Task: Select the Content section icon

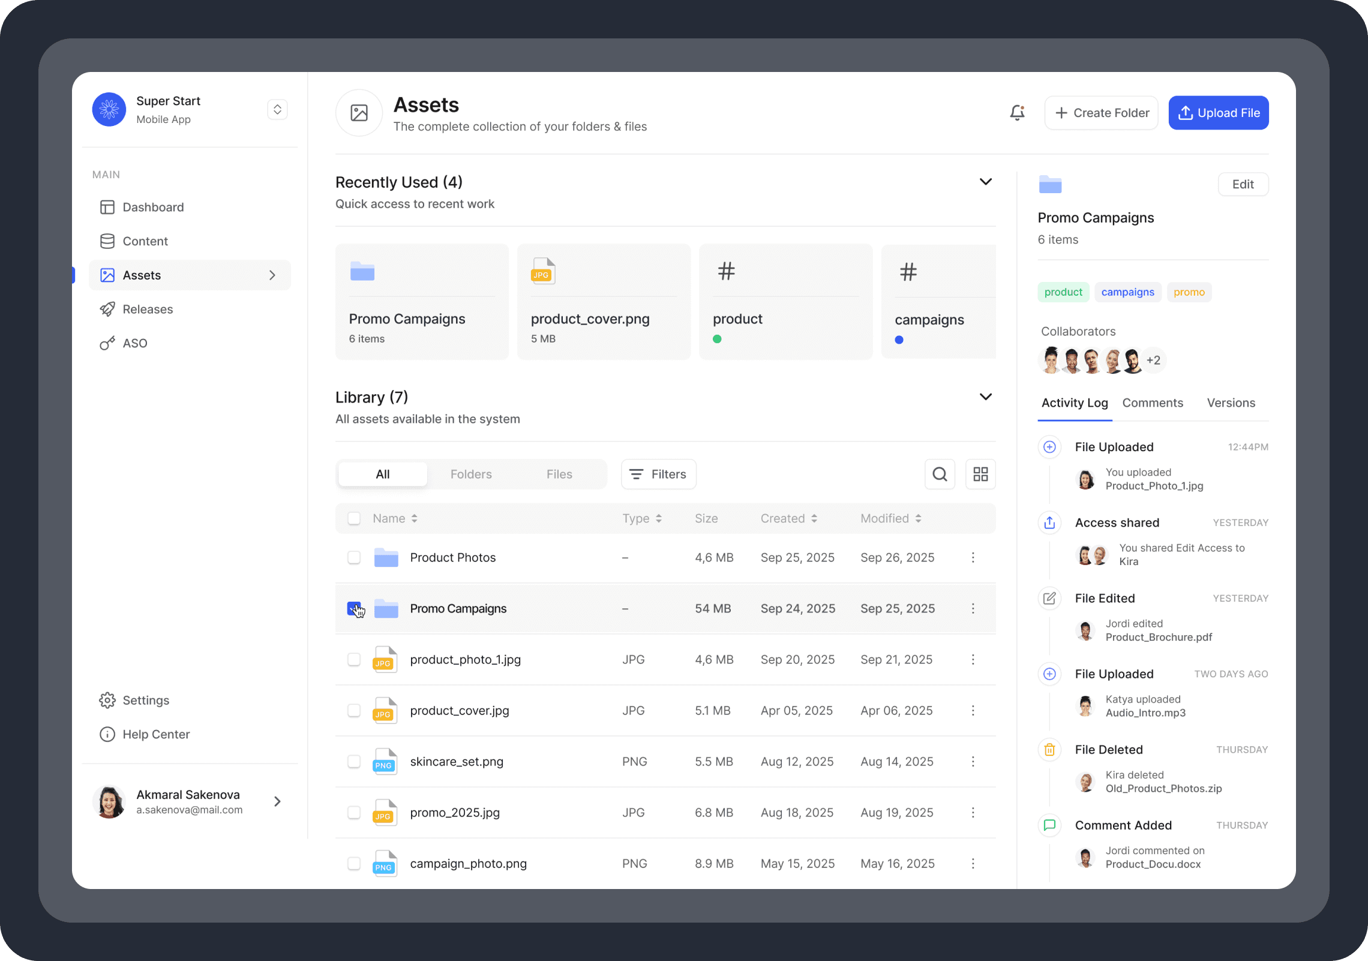Action: 107,241
